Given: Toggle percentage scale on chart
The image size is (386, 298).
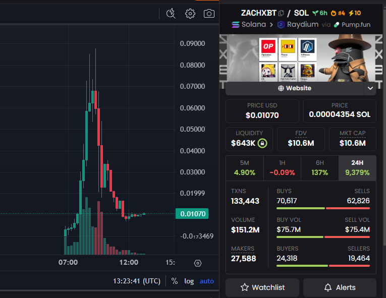Looking at the screenshot, I should 175,281.
